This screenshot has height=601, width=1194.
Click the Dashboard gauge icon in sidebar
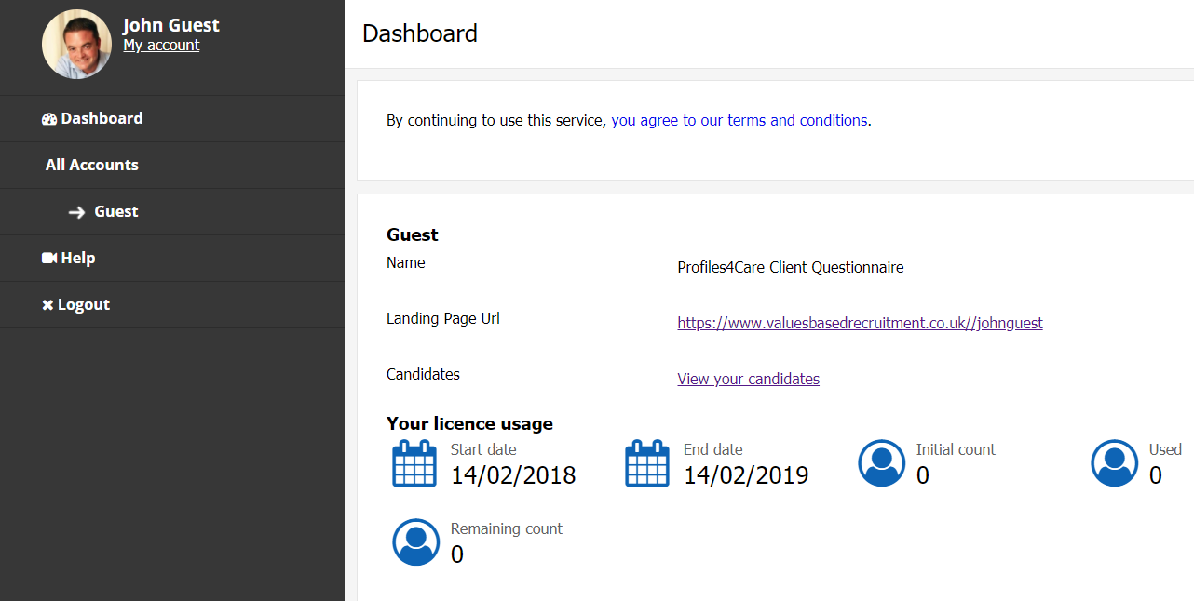pos(49,119)
